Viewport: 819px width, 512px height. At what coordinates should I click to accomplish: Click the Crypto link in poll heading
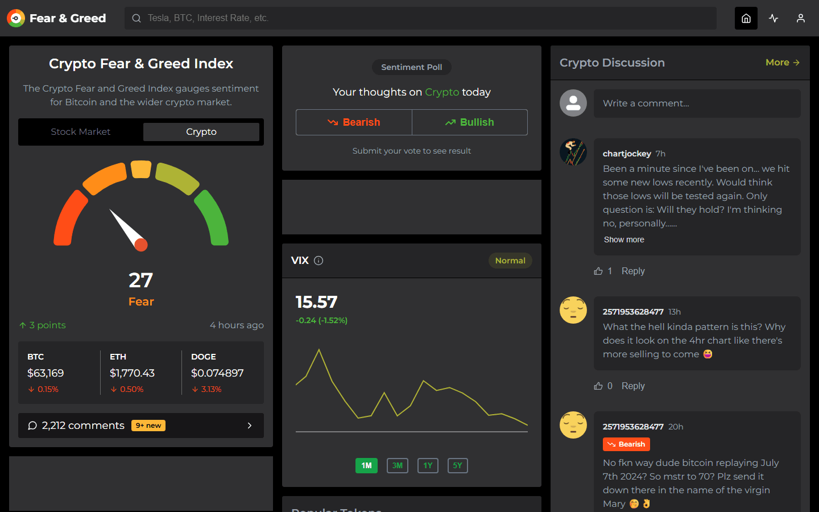click(x=442, y=92)
